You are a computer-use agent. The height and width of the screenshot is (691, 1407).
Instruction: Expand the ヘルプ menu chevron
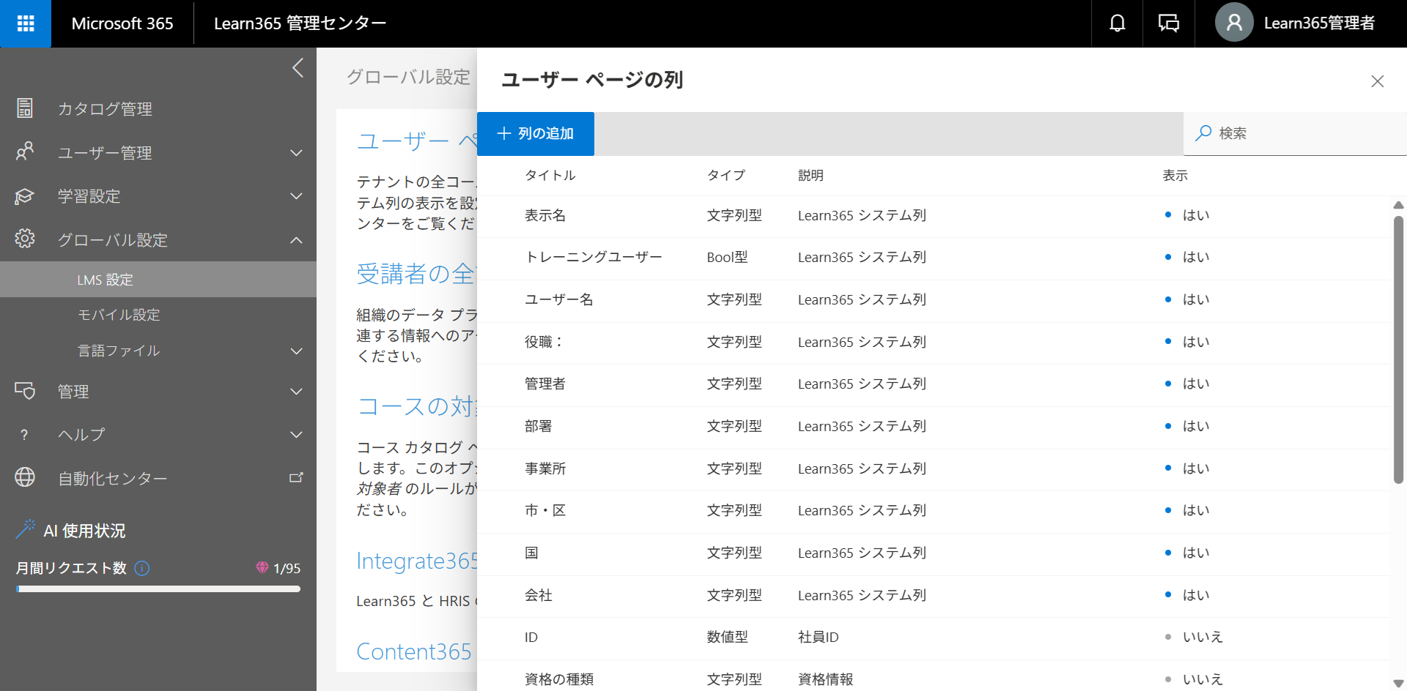pos(296,435)
